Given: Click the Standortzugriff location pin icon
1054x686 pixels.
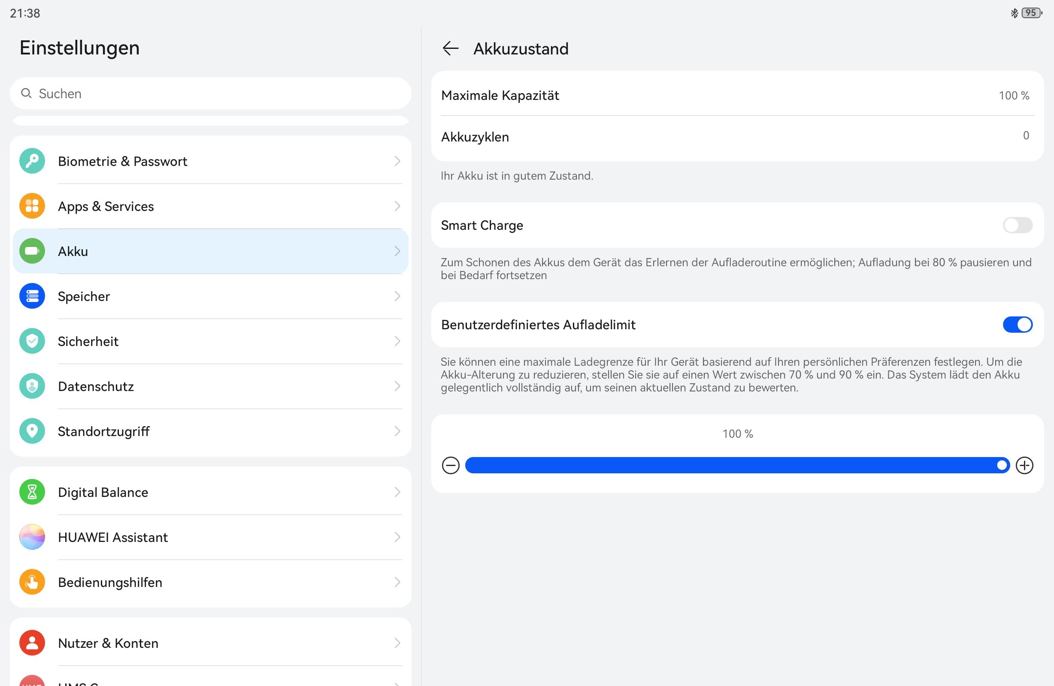Looking at the screenshot, I should [x=32, y=431].
